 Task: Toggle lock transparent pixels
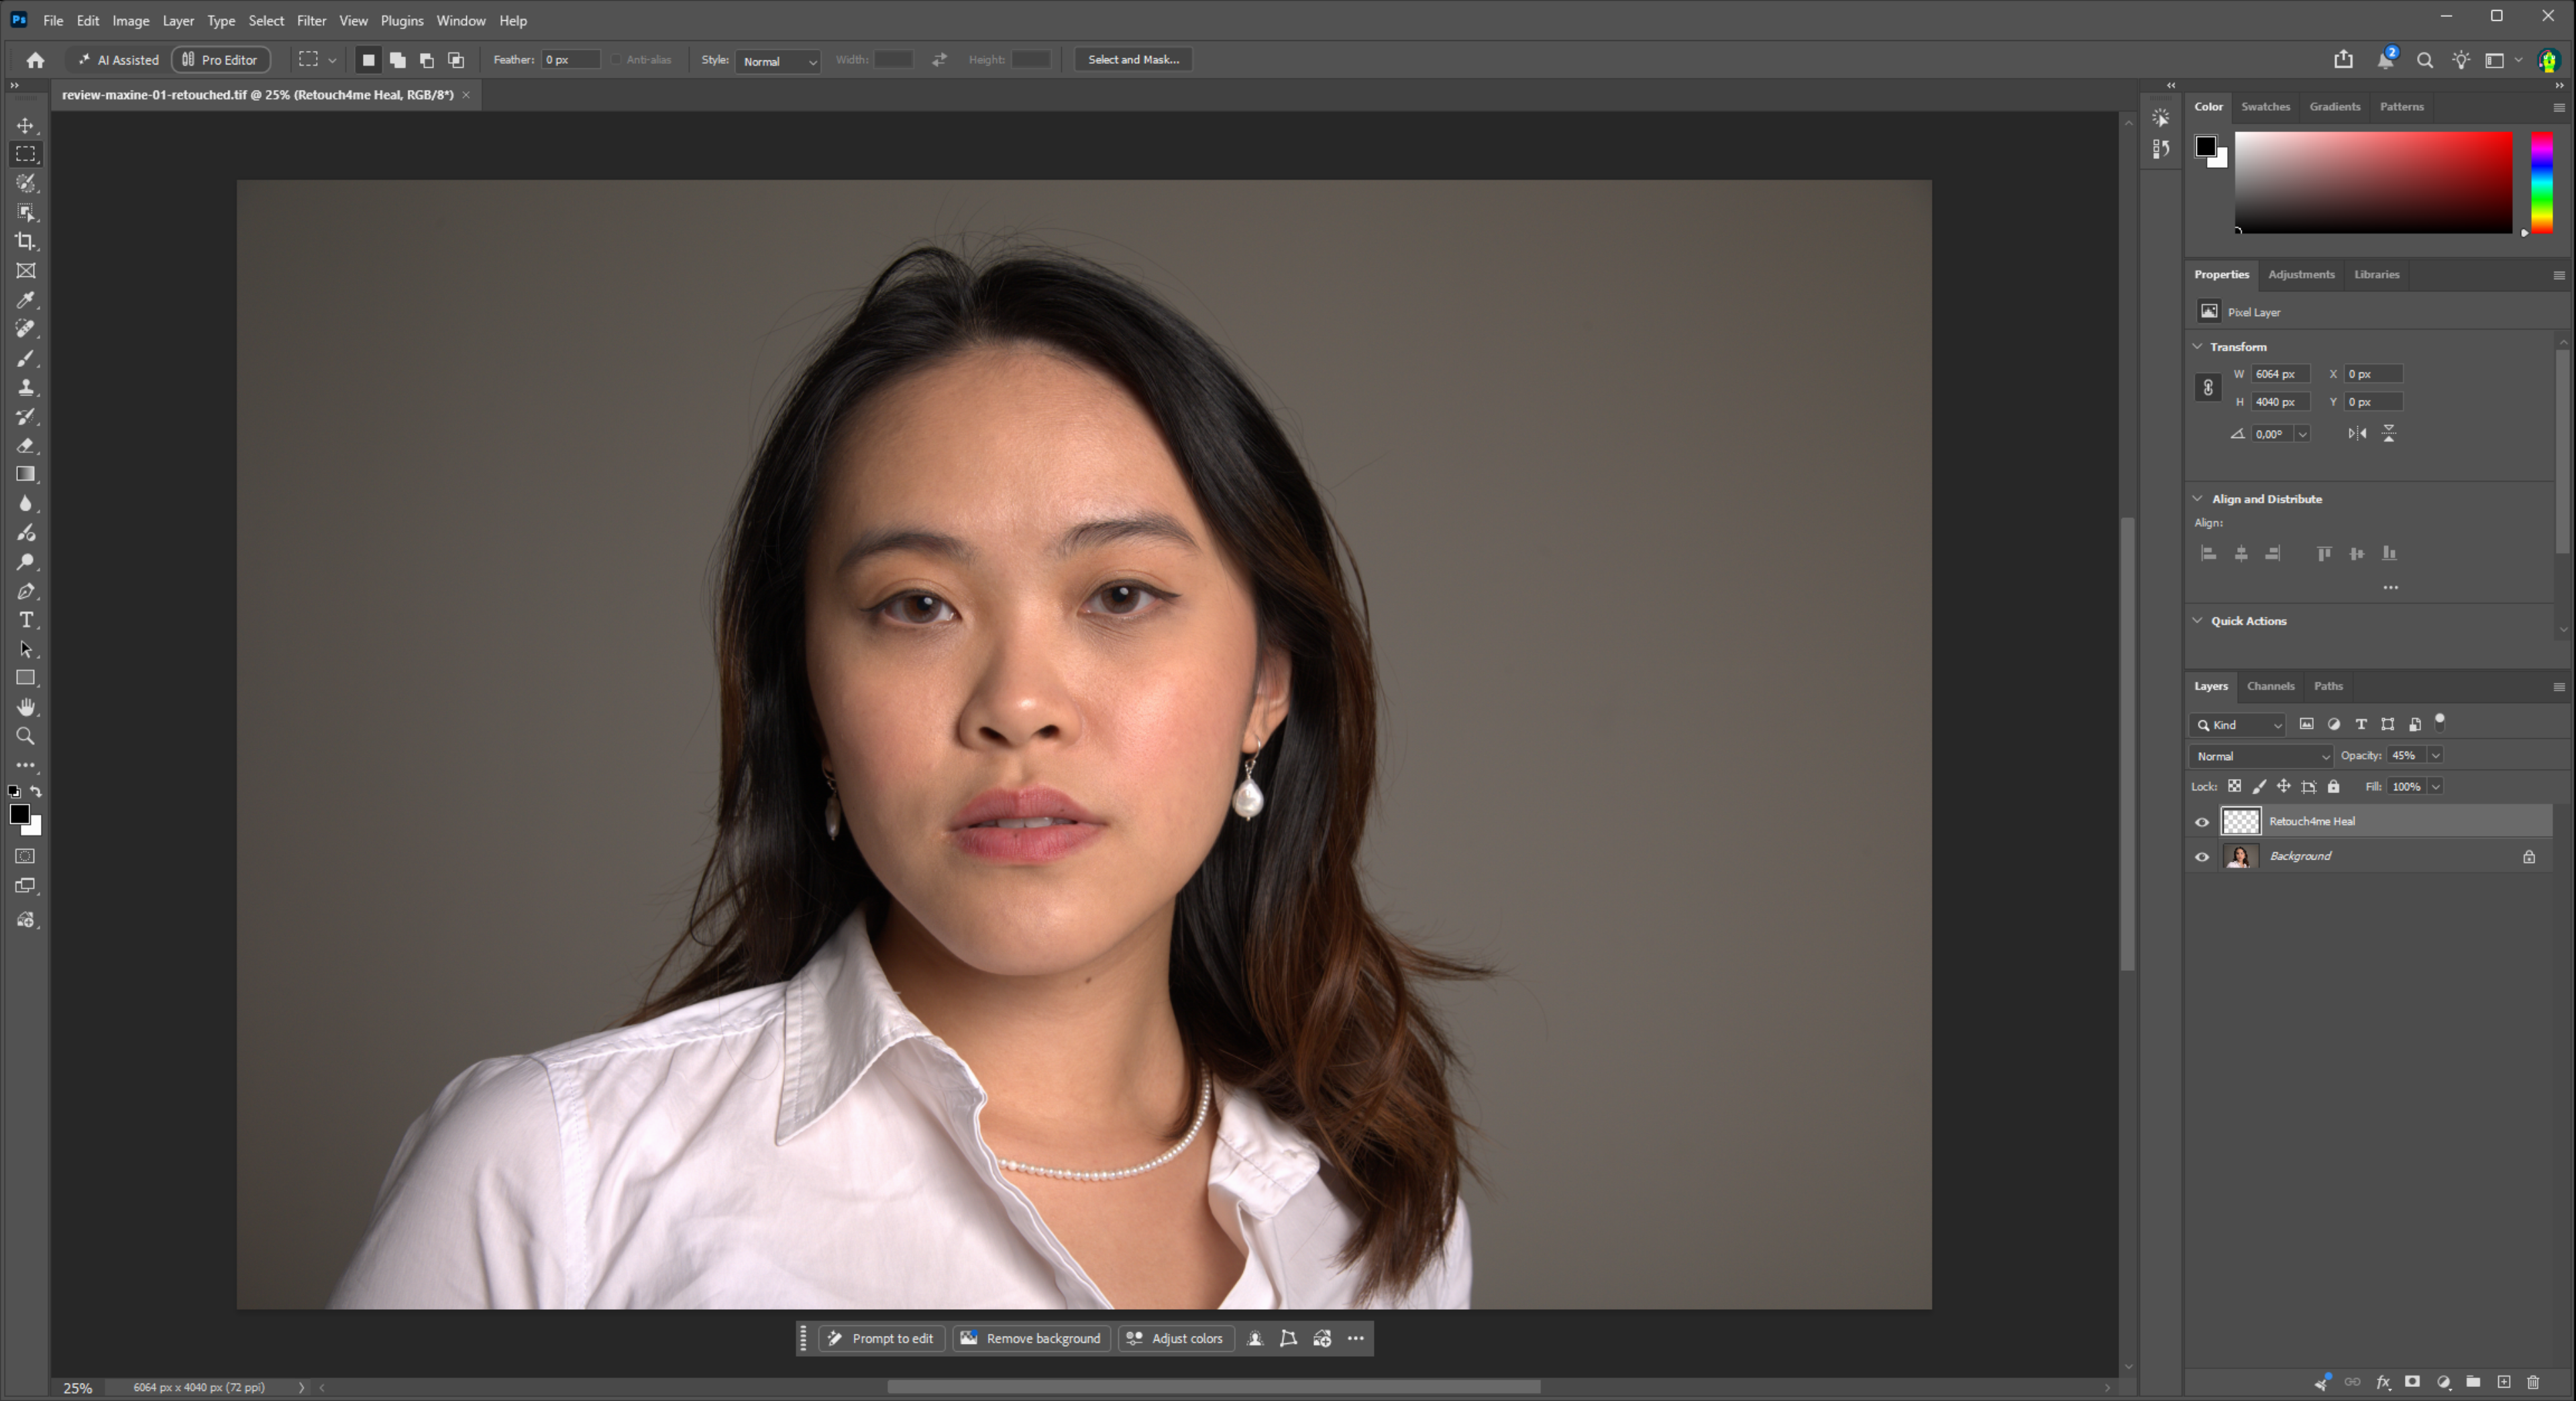click(2234, 786)
